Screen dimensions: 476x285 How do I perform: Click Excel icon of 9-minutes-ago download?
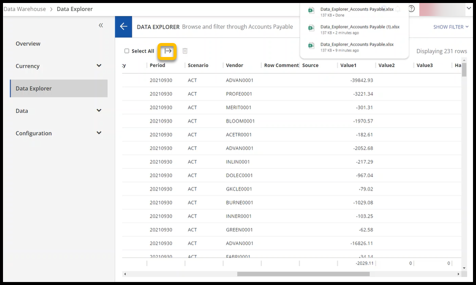pos(311,45)
